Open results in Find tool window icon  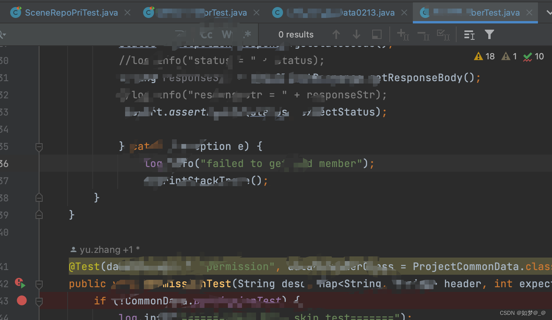coord(469,35)
